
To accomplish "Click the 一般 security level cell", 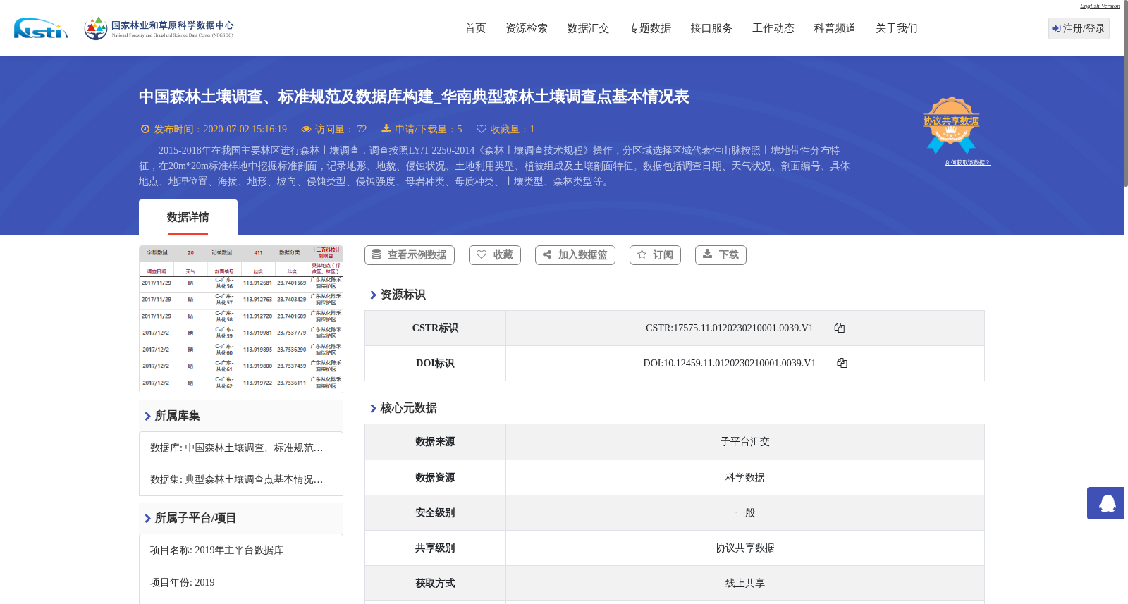I will tap(745, 513).
